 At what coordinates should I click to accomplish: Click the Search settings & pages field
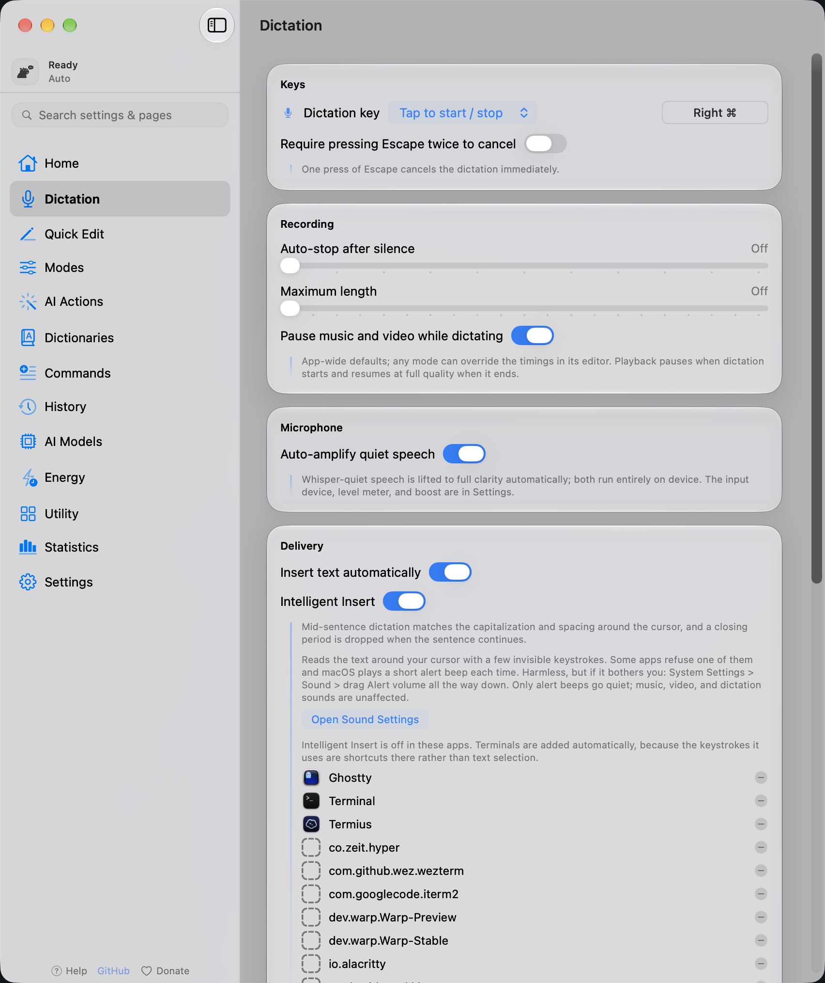pyautogui.click(x=120, y=115)
